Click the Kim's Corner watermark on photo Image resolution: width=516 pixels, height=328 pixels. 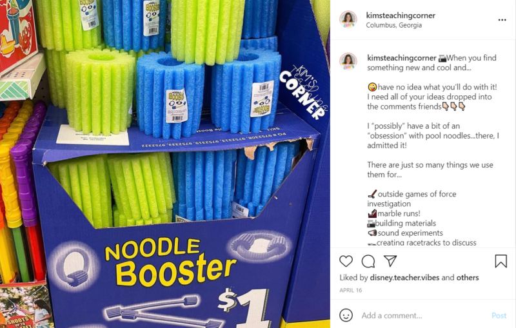303,92
